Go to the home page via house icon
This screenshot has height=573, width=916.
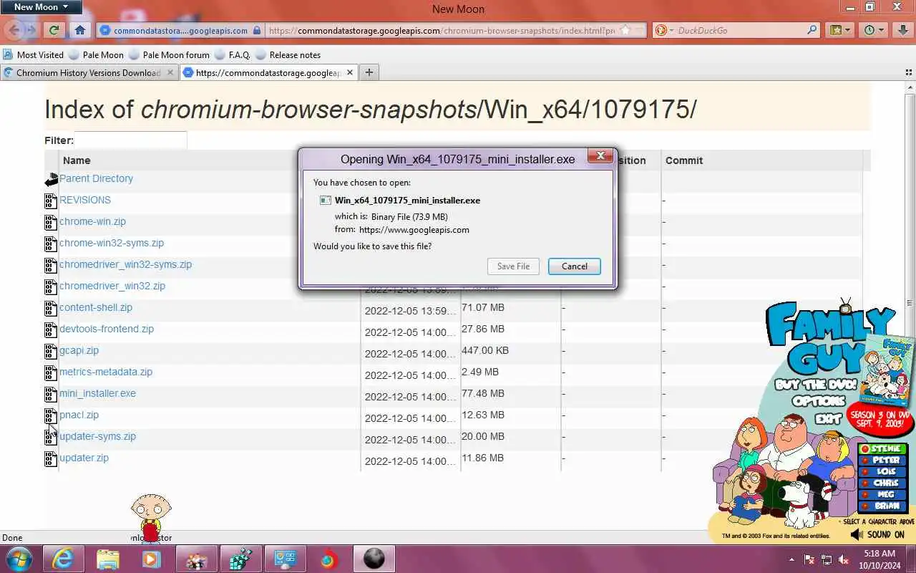pos(80,30)
